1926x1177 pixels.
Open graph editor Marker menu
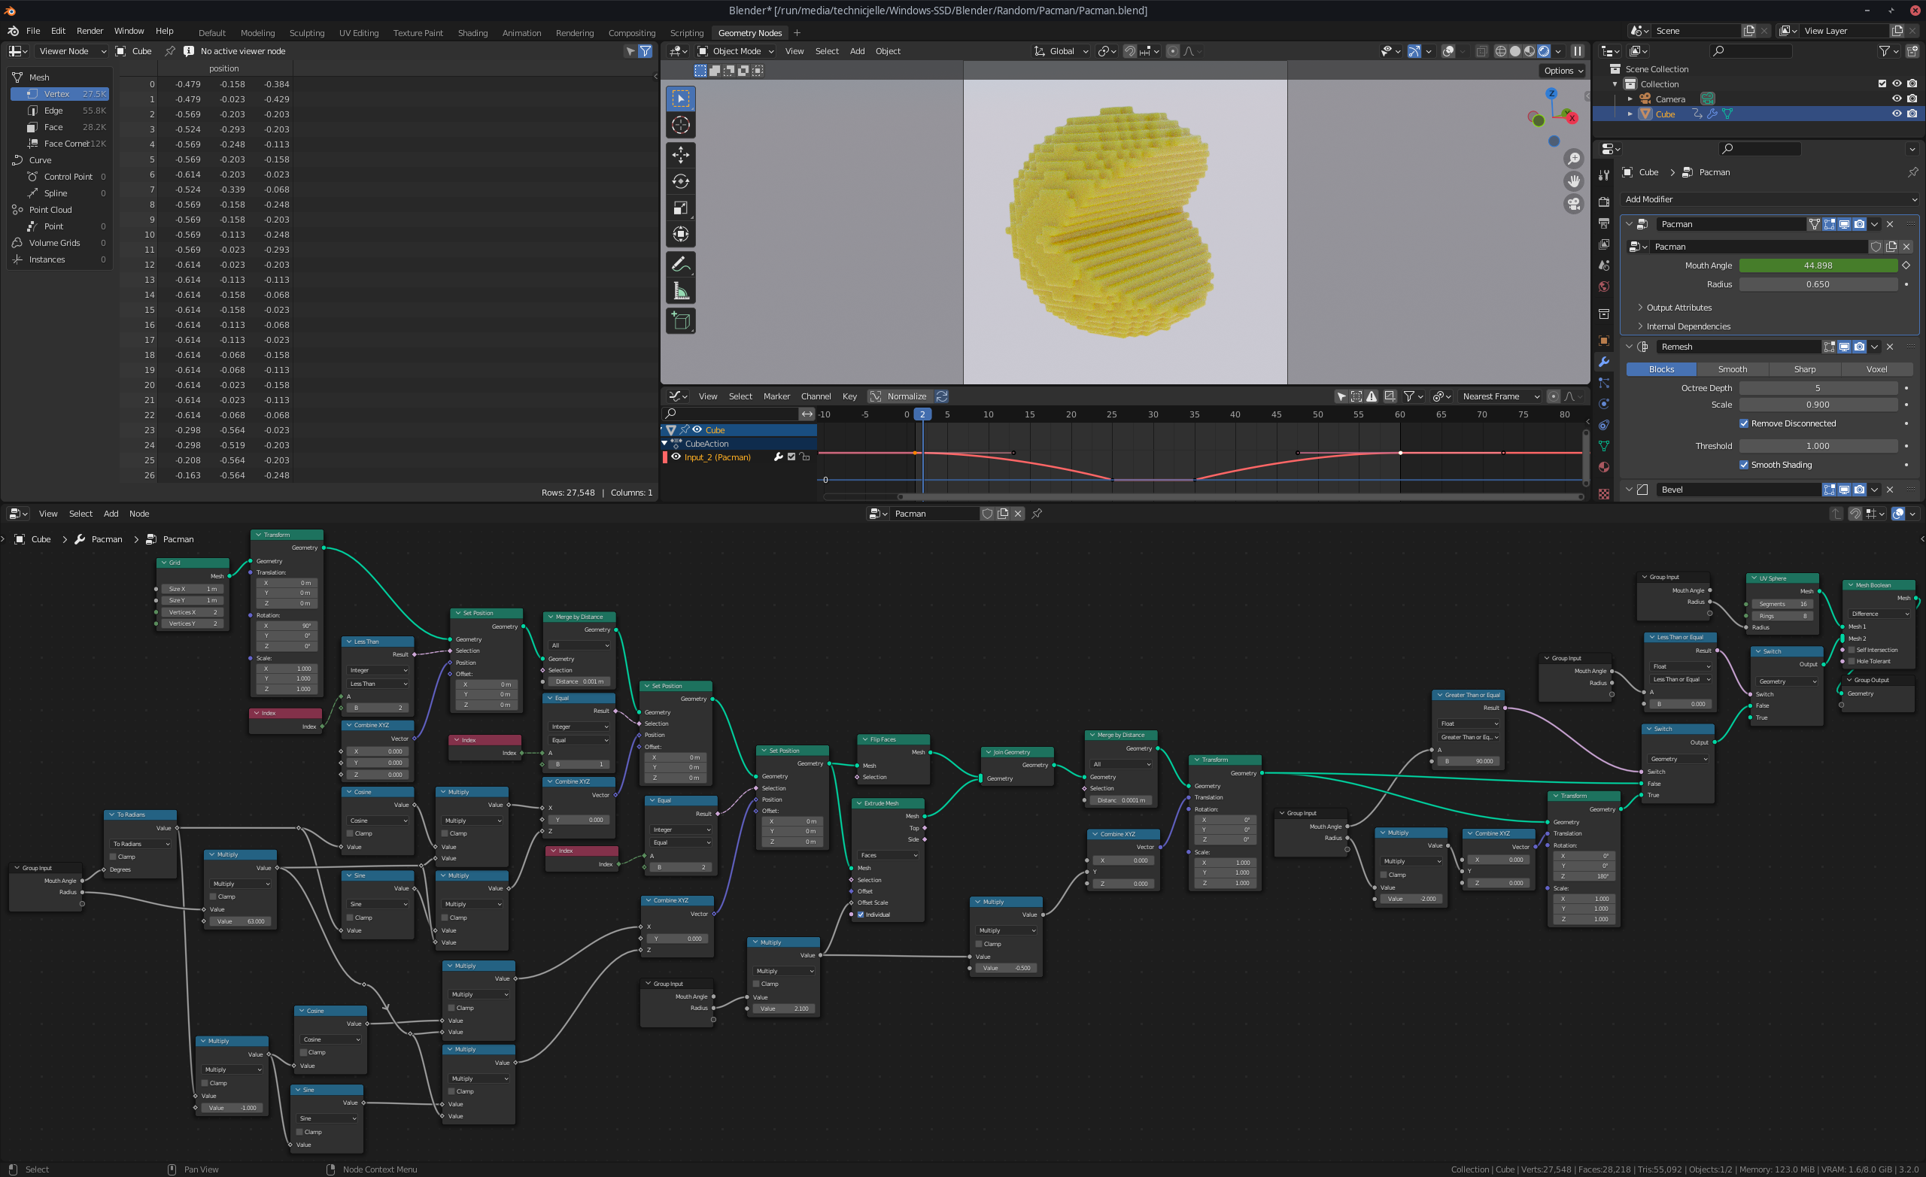tap(776, 396)
